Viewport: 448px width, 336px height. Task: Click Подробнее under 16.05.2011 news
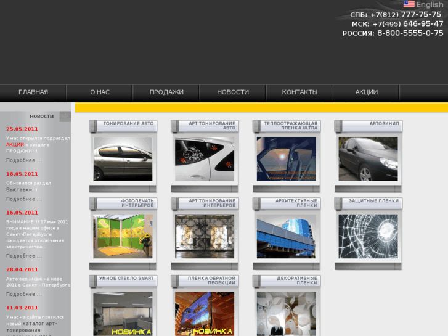click(x=24, y=256)
